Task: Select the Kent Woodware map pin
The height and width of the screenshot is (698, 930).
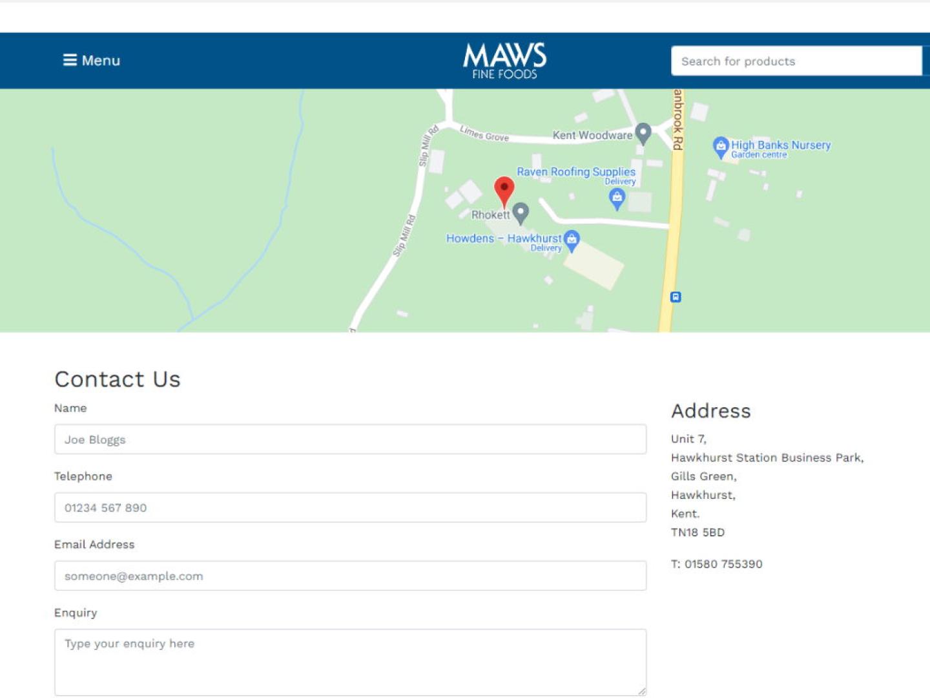Action: click(x=643, y=131)
